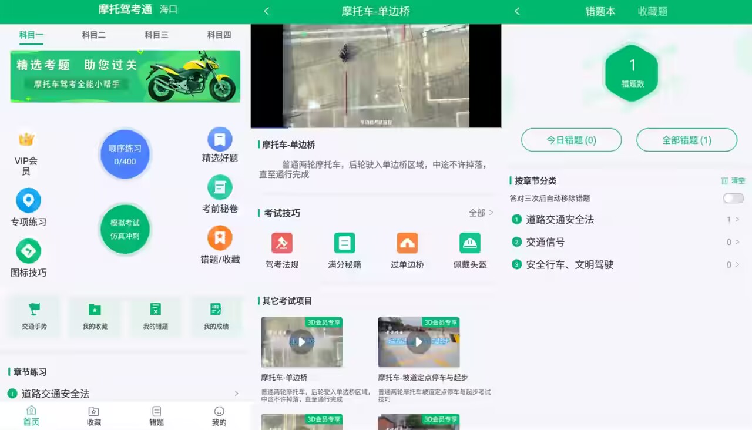Image resolution: width=752 pixels, height=430 pixels.
Task: Go to 首页 in bottom navigation
Action: (31, 416)
